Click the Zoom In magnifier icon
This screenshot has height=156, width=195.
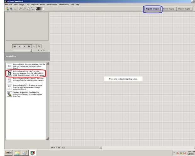pos(20,9)
